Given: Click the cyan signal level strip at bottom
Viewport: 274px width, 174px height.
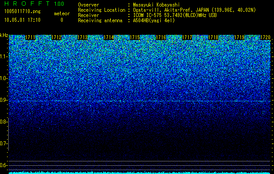Looking at the screenshot, I should point(140,173).
